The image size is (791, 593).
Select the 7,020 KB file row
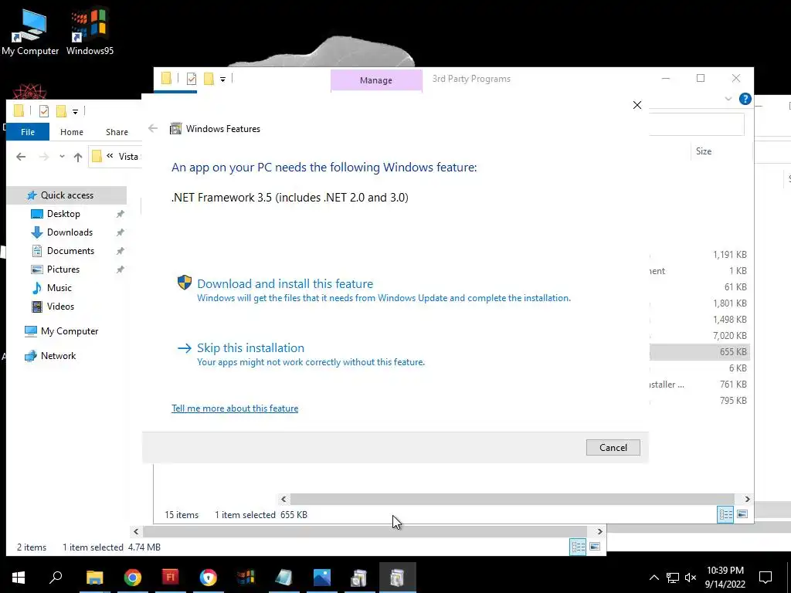pos(700,336)
